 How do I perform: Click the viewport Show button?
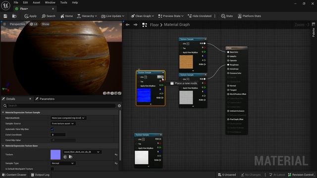click(x=45, y=24)
